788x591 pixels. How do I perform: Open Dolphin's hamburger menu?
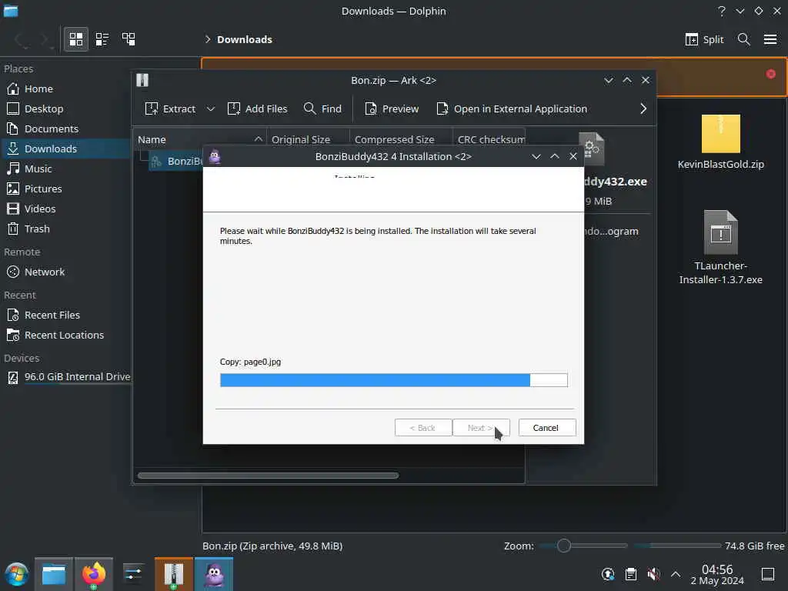770,39
